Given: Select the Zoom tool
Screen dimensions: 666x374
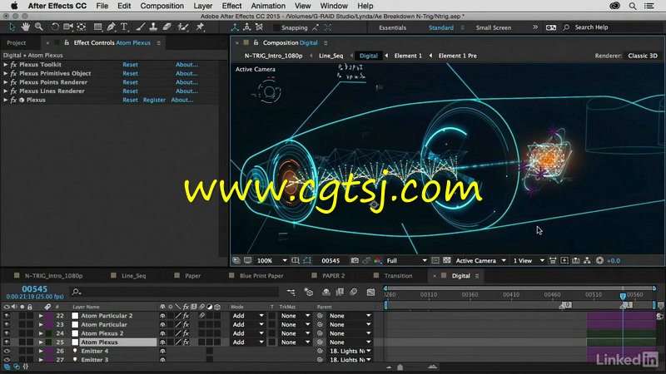Looking at the screenshot, I should point(39,27).
